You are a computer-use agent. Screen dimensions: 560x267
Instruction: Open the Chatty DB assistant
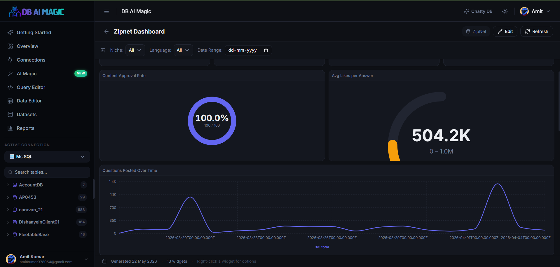478,11
